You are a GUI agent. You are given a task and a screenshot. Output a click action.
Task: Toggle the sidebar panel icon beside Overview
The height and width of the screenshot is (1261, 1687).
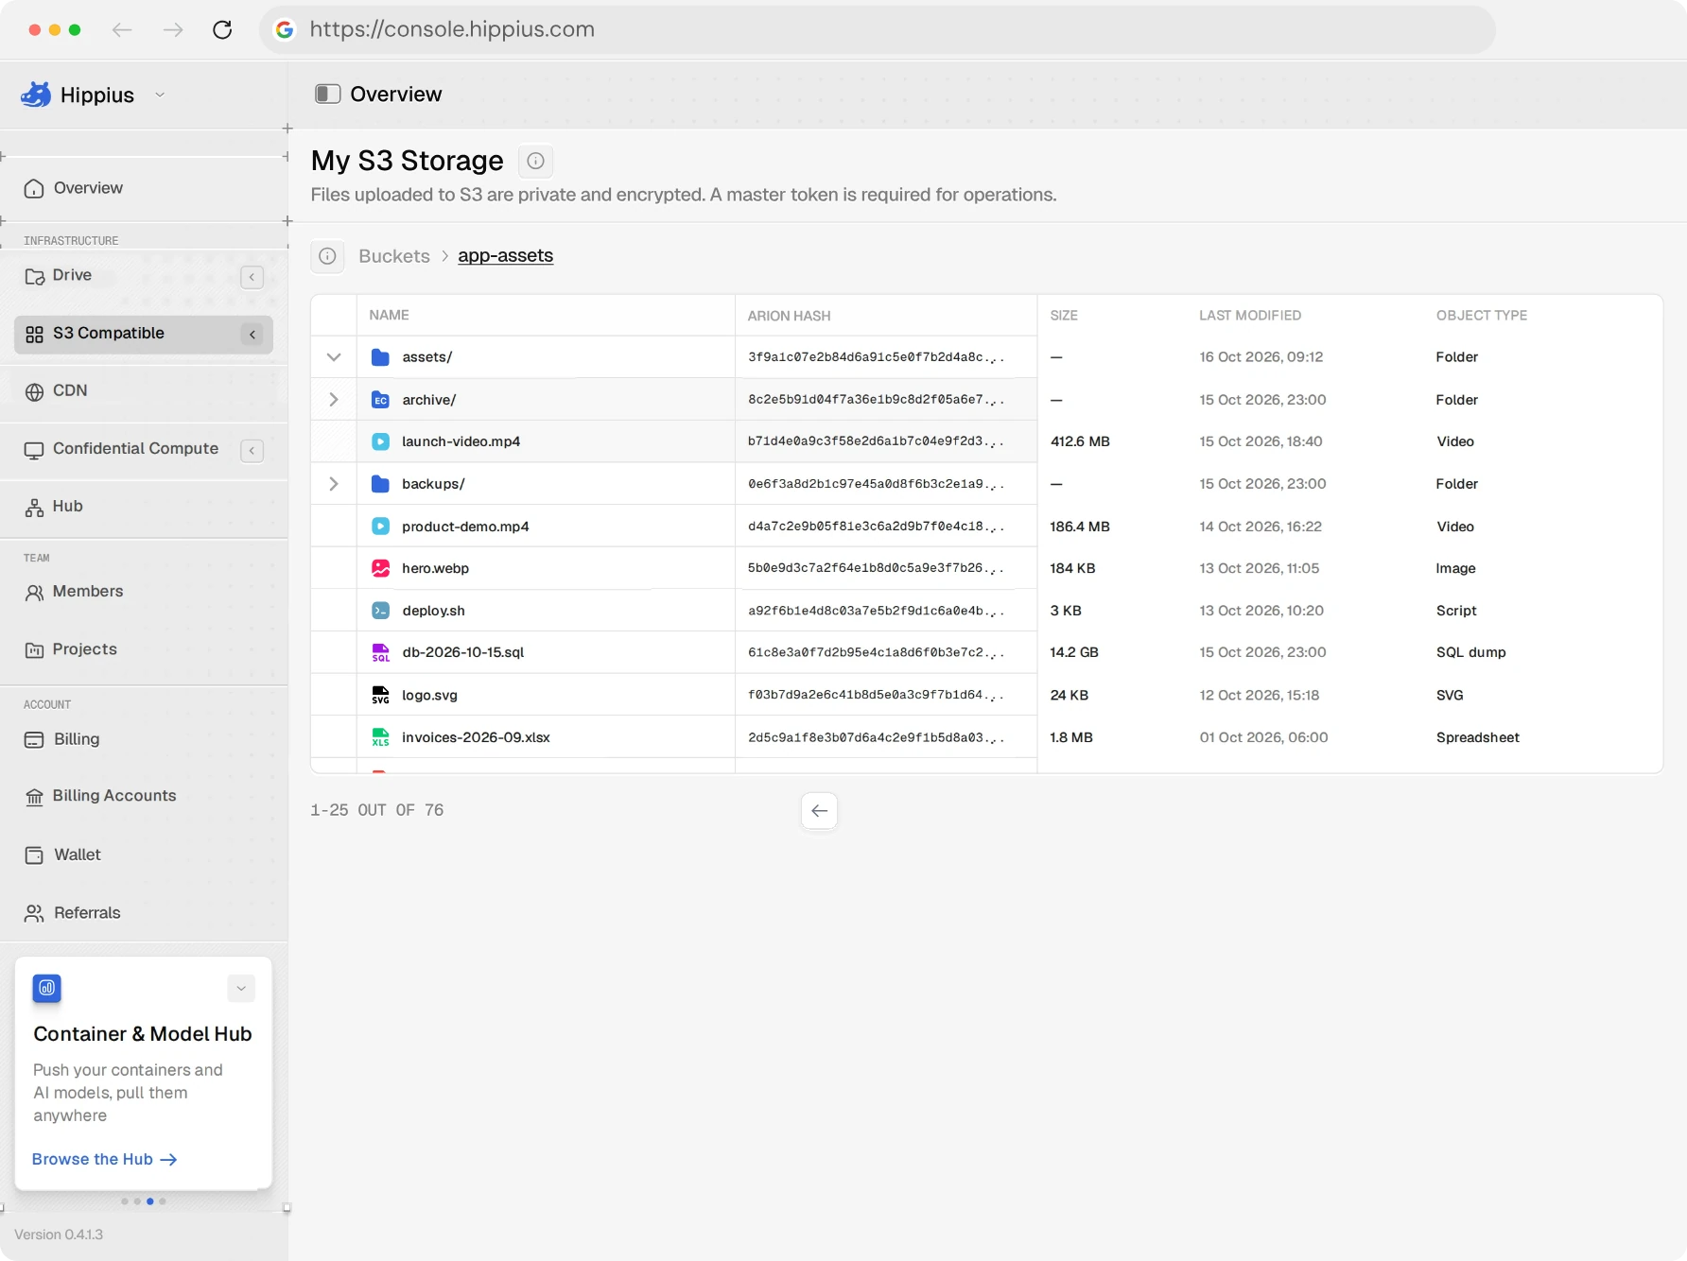pos(327,94)
